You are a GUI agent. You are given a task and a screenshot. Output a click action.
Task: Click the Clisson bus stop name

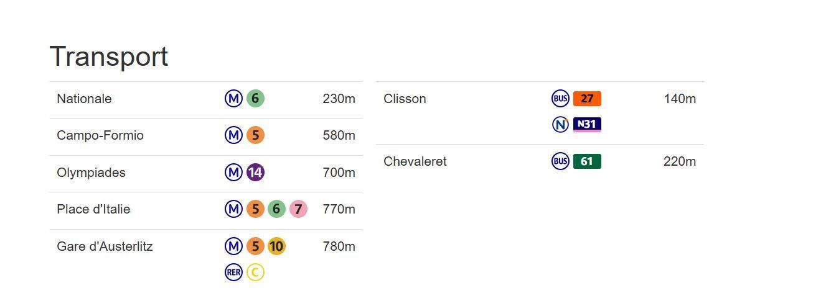(x=405, y=99)
